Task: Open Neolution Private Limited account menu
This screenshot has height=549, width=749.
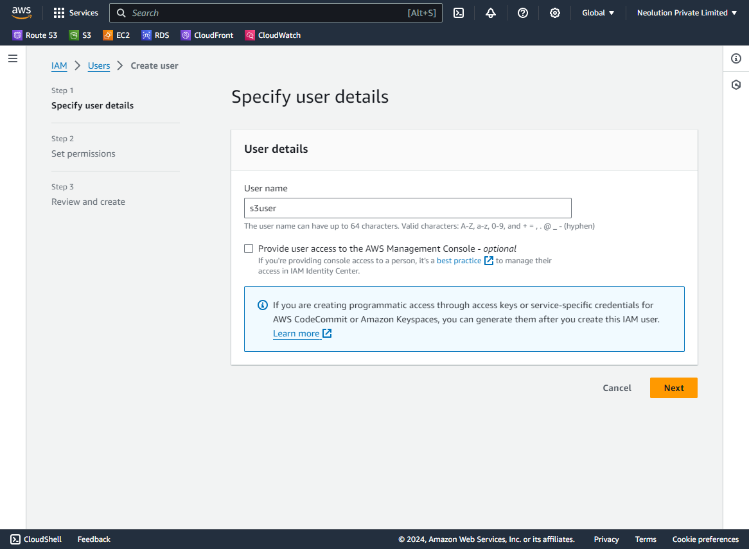Action: pos(687,13)
